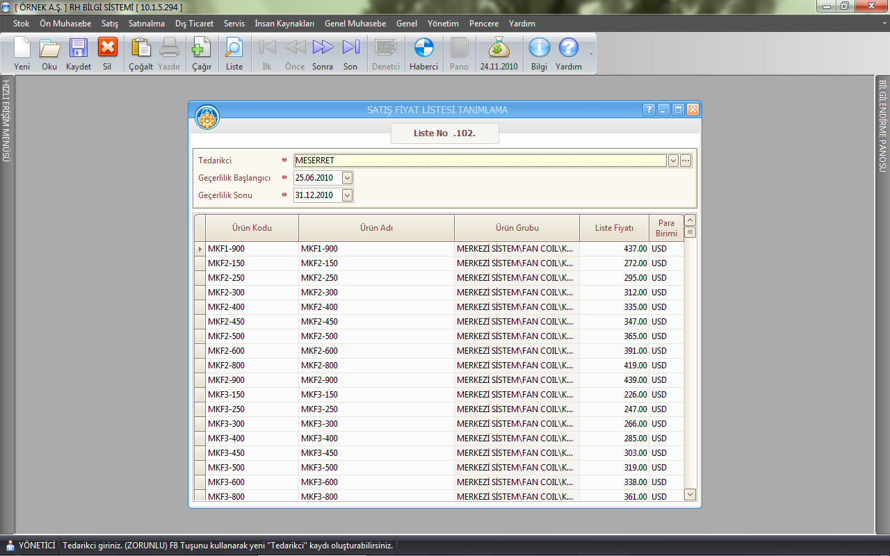The height and width of the screenshot is (556, 890).
Task: Open the Genel Muhasebe menu
Action: click(355, 24)
